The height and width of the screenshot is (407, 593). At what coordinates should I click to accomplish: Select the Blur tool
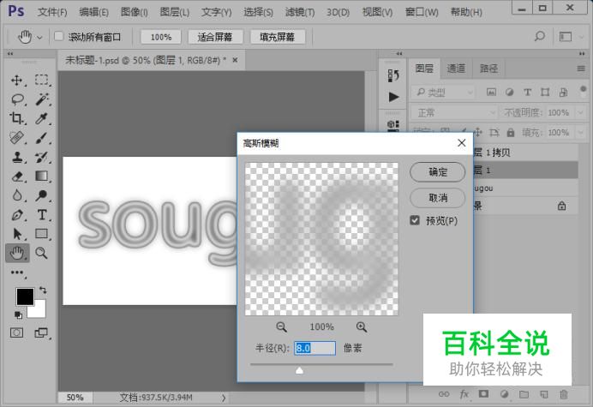(16, 195)
